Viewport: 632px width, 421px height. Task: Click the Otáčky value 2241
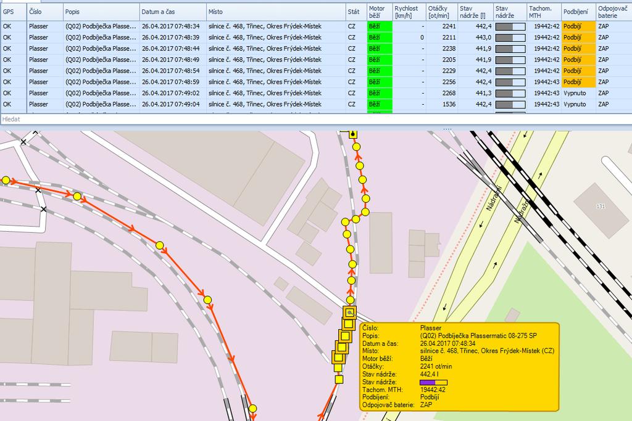[x=449, y=26]
